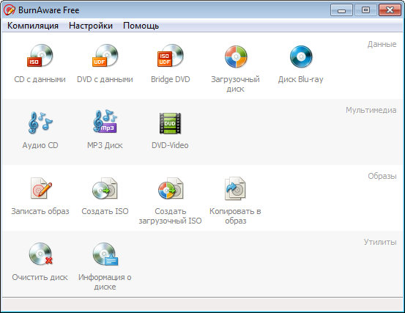Open the Информация о диске icon

(105, 254)
